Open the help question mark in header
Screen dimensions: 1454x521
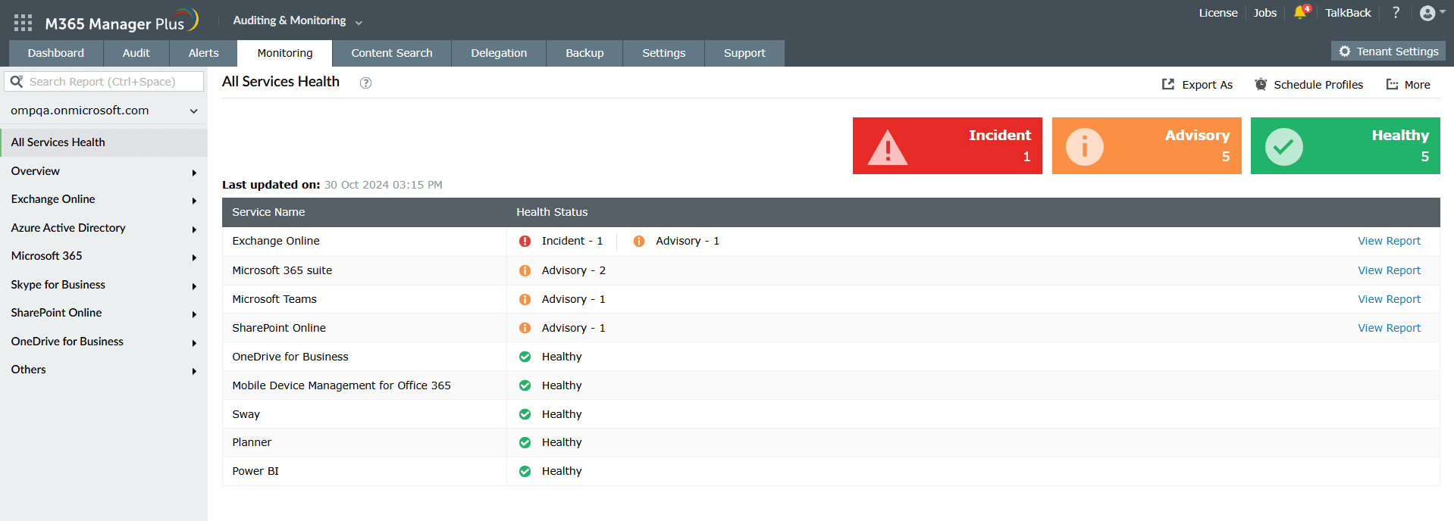[1396, 12]
